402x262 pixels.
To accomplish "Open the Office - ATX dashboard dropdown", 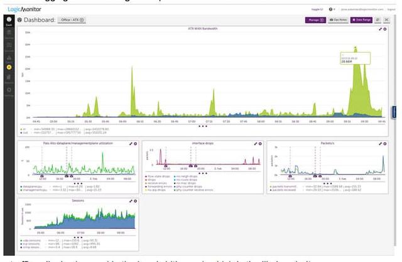I will click(72, 20).
